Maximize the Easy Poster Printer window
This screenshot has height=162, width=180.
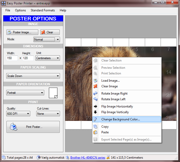click(x=163, y=2)
